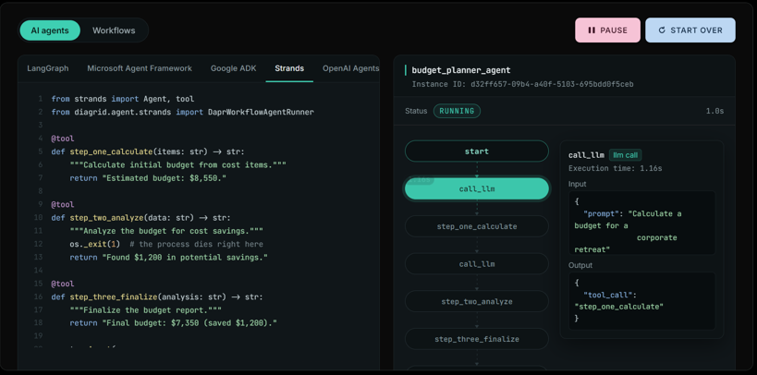Viewport: 757px width, 375px height.
Task: Open the Google ADK tab
Action: tap(233, 68)
